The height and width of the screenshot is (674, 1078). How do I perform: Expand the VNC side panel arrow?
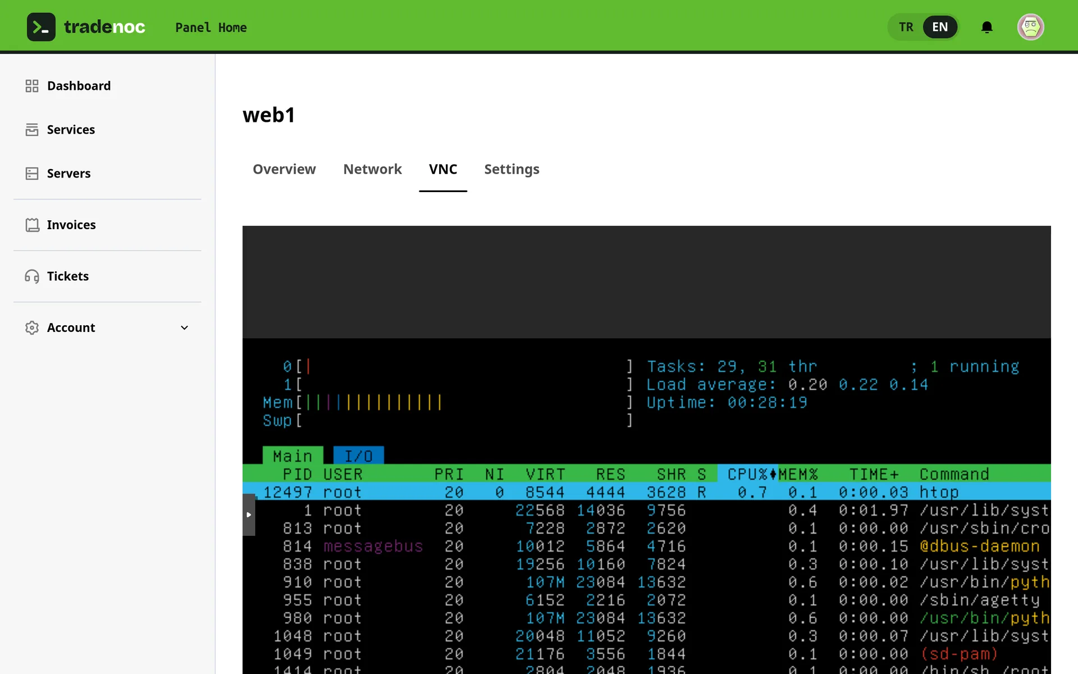[249, 514]
